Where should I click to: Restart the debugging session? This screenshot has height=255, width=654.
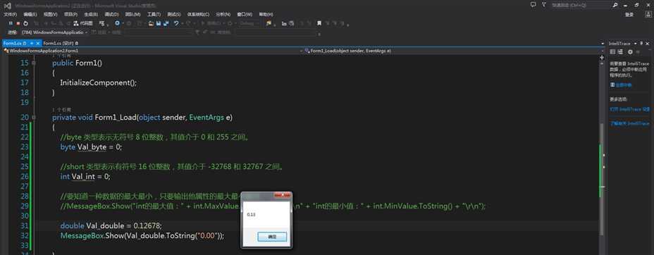pyautogui.click(x=25, y=23)
